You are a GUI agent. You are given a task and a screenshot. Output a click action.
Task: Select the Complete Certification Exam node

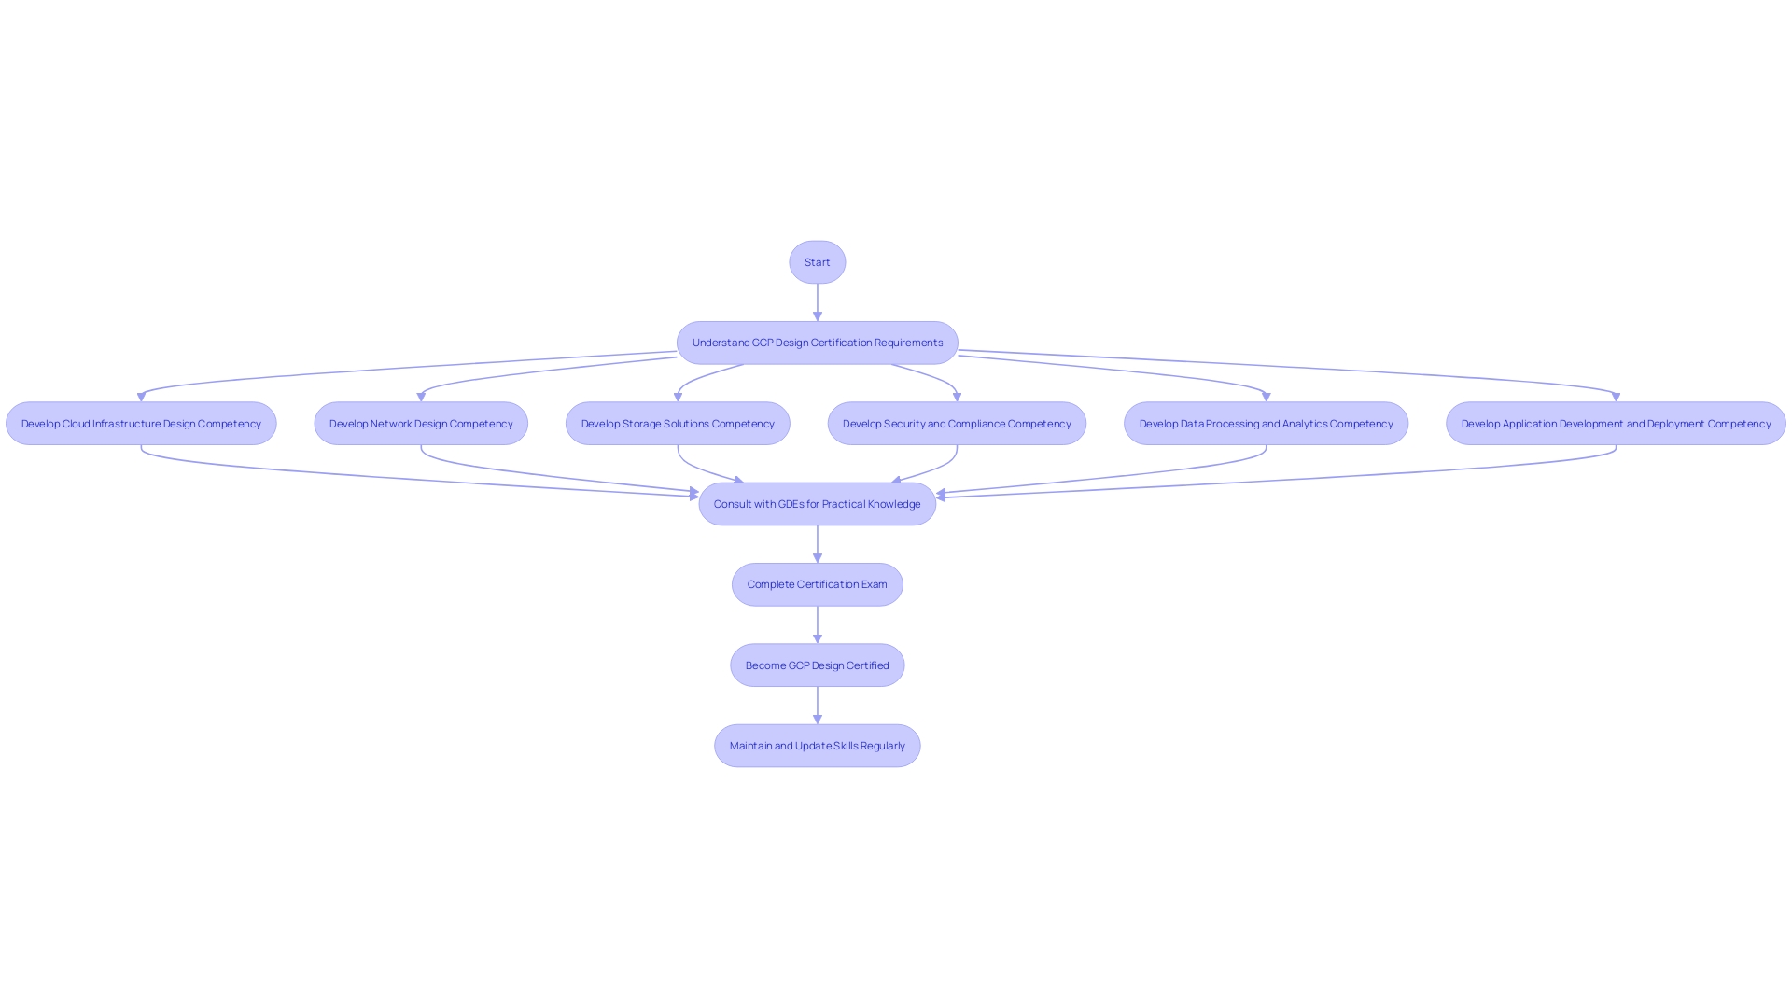pos(818,583)
